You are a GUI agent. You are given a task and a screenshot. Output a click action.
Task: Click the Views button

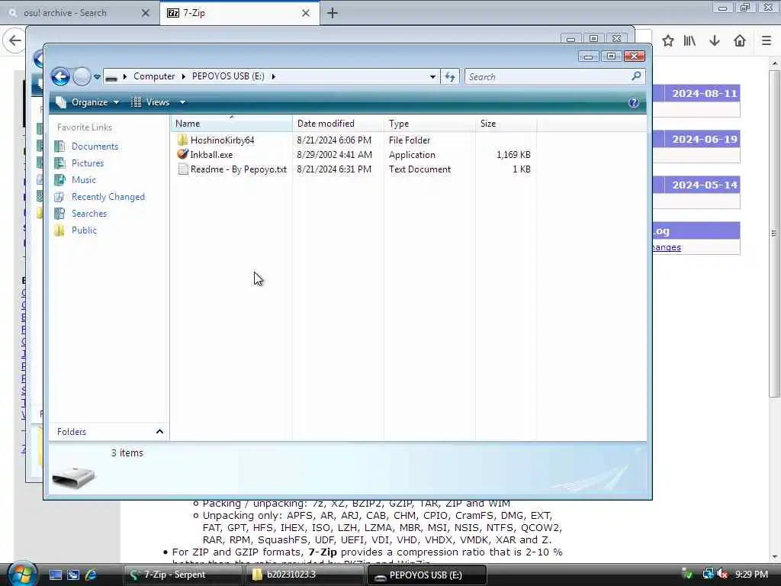(x=150, y=102)
